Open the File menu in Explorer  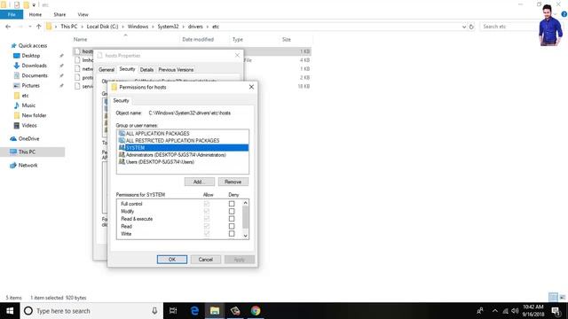[x=12, y=14]
